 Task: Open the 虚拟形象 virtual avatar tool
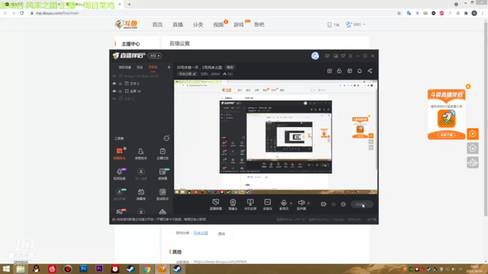120,194
